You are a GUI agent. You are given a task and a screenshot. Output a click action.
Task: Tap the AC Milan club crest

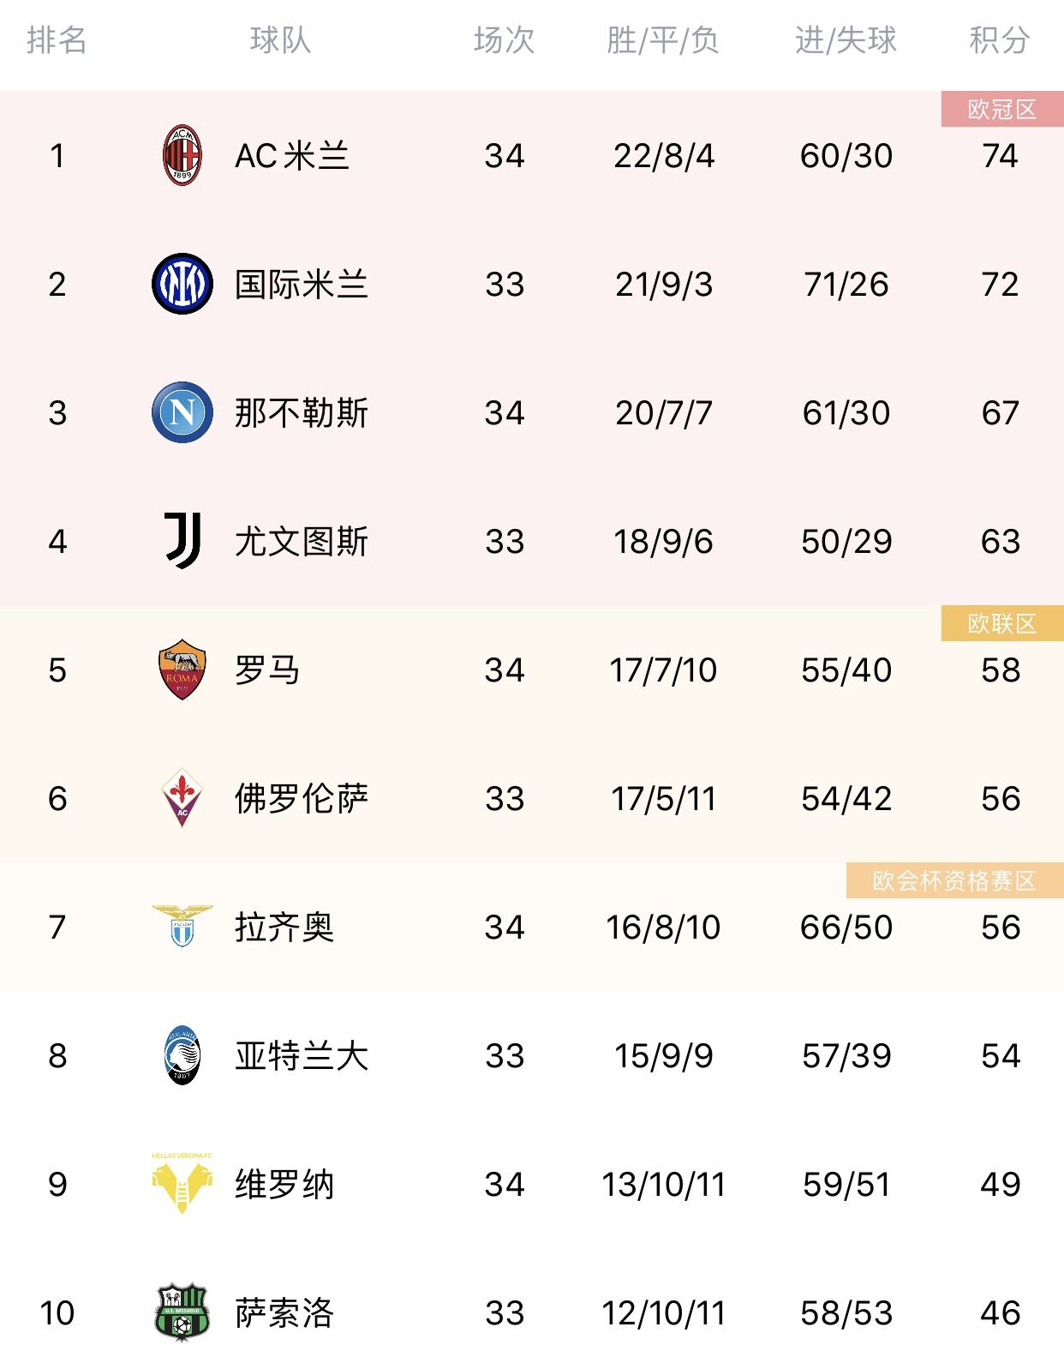[x=182, y=155]
